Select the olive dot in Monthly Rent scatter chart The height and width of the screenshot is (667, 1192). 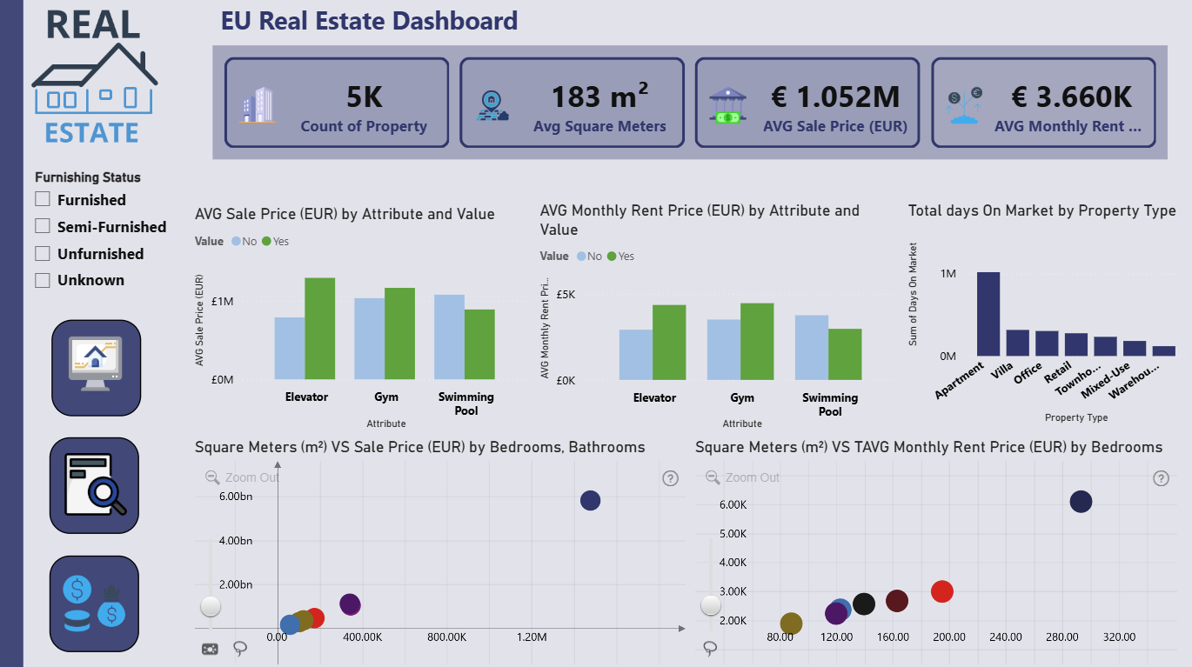point(791,624)
